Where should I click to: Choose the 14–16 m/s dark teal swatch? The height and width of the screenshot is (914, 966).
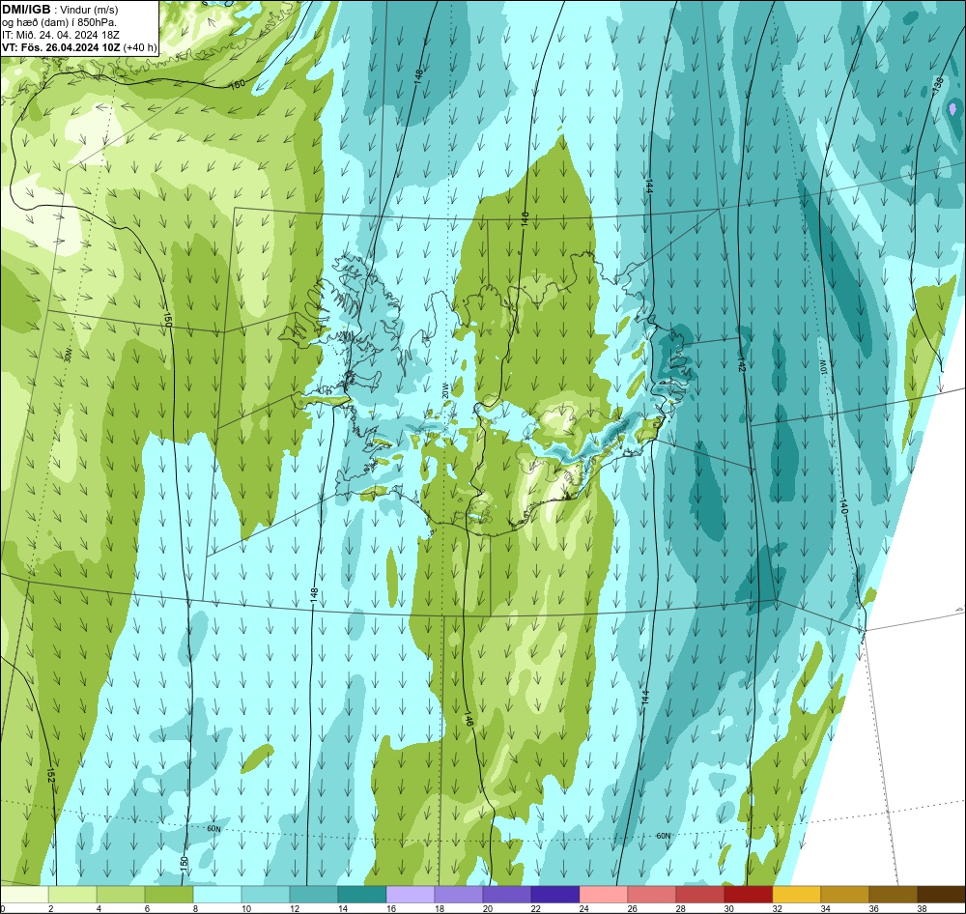362,895
